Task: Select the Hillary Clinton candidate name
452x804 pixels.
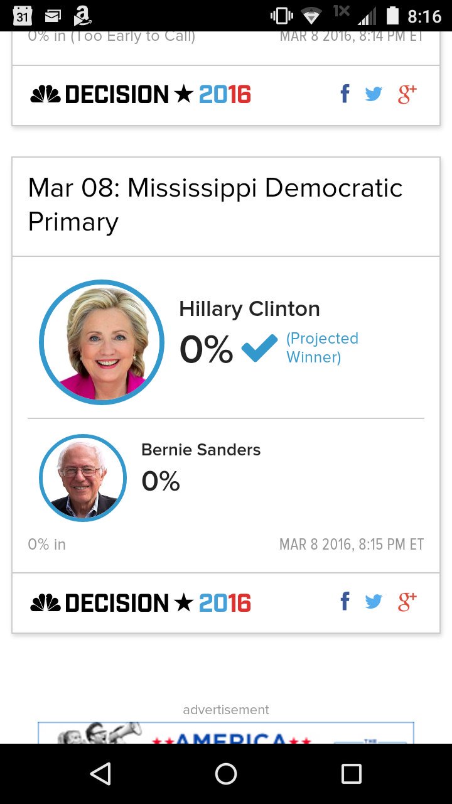Action: 249,309
